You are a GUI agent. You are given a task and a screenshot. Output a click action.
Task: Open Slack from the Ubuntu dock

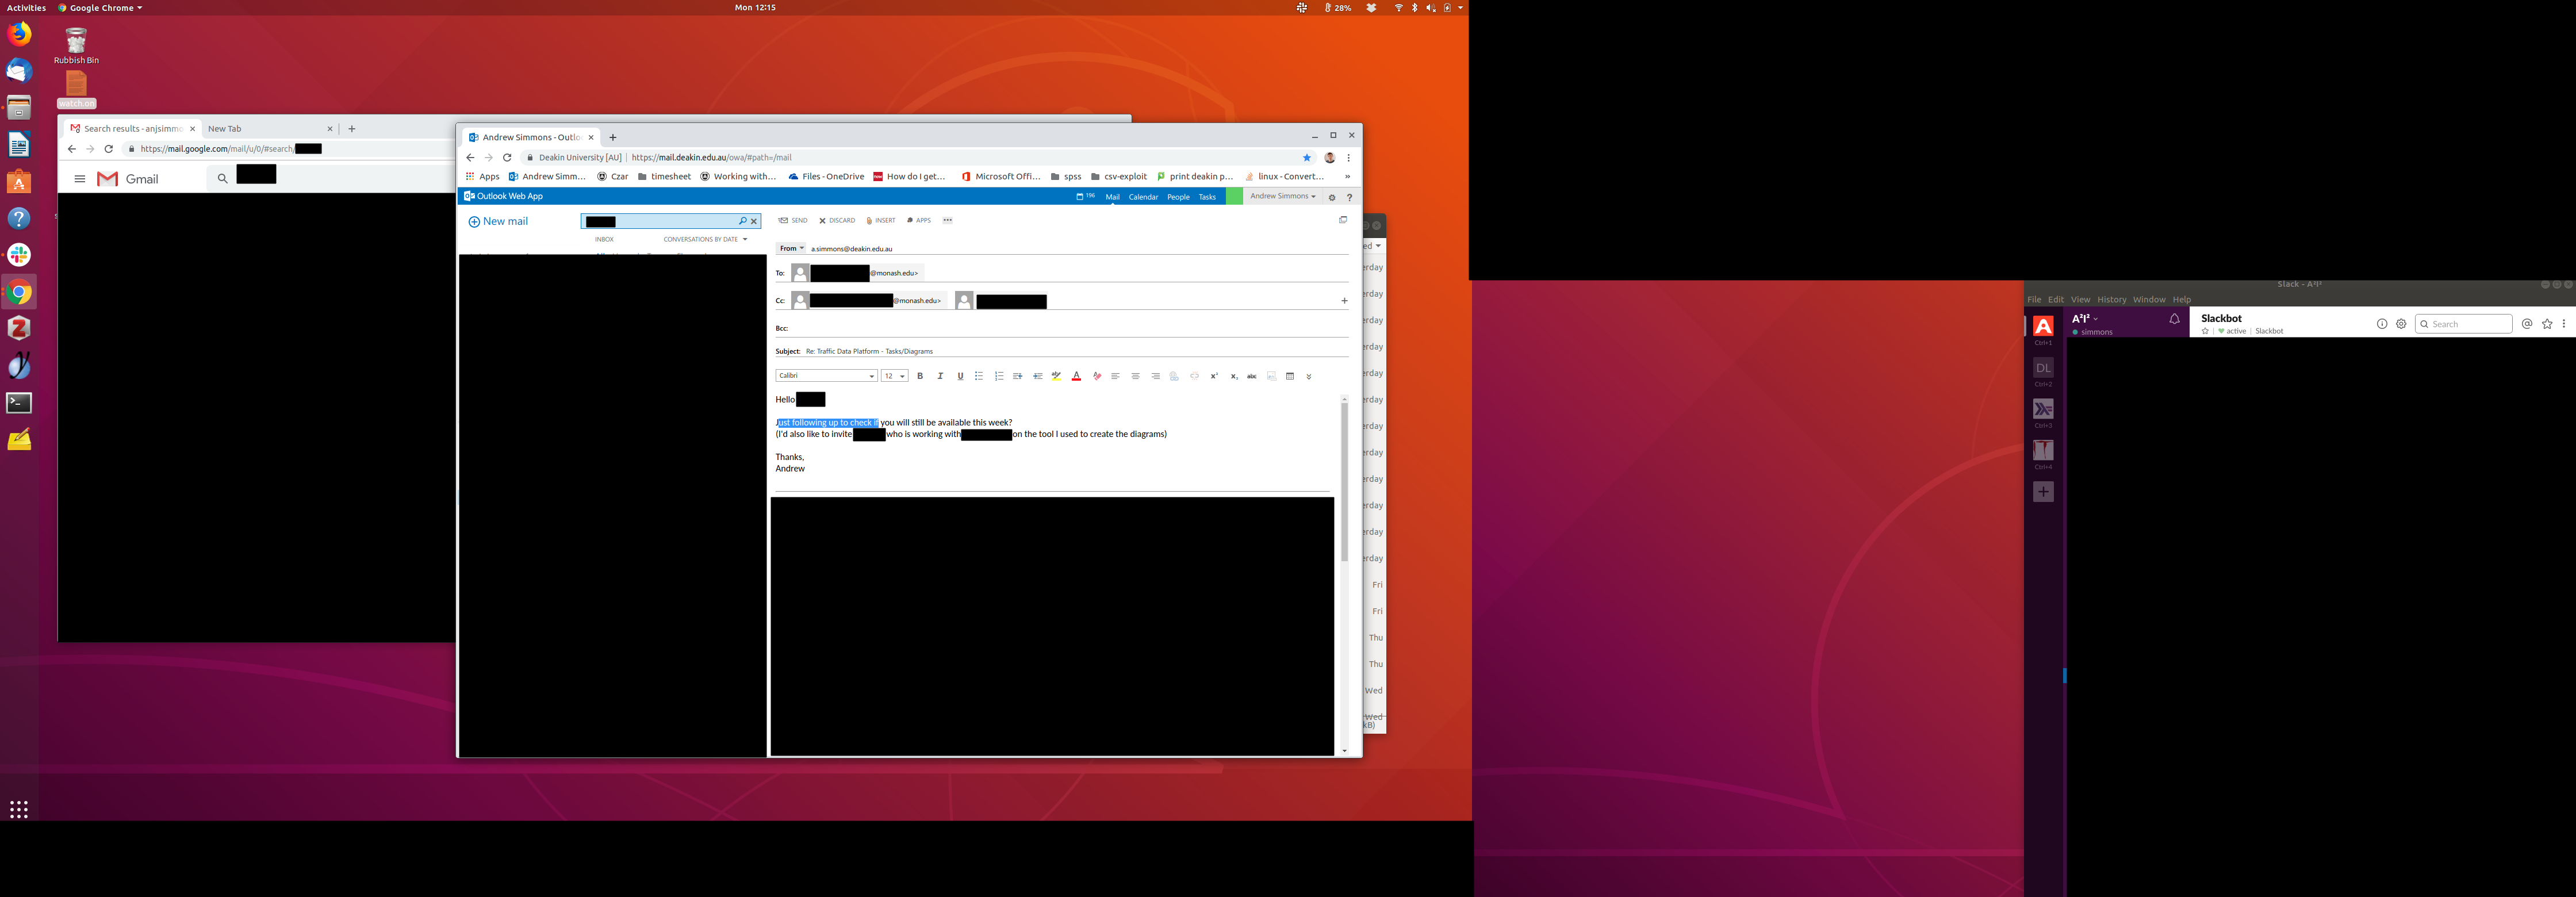click(x=19, y=255)
